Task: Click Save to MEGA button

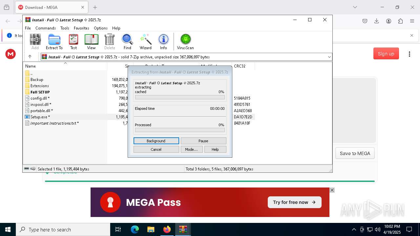Action: (355, 153)
